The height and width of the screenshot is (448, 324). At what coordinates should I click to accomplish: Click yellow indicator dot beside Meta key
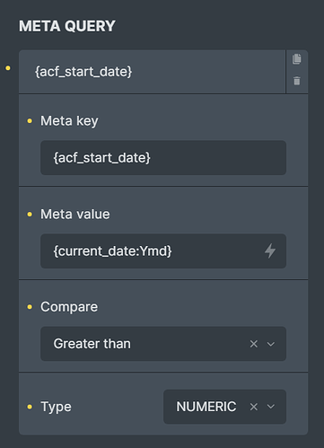pyautogui.click(x=30, y=121)
